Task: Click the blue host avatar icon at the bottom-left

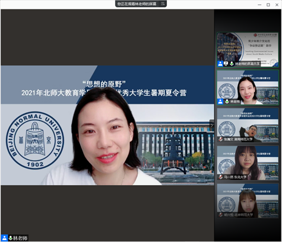Action: pos(4,238)
